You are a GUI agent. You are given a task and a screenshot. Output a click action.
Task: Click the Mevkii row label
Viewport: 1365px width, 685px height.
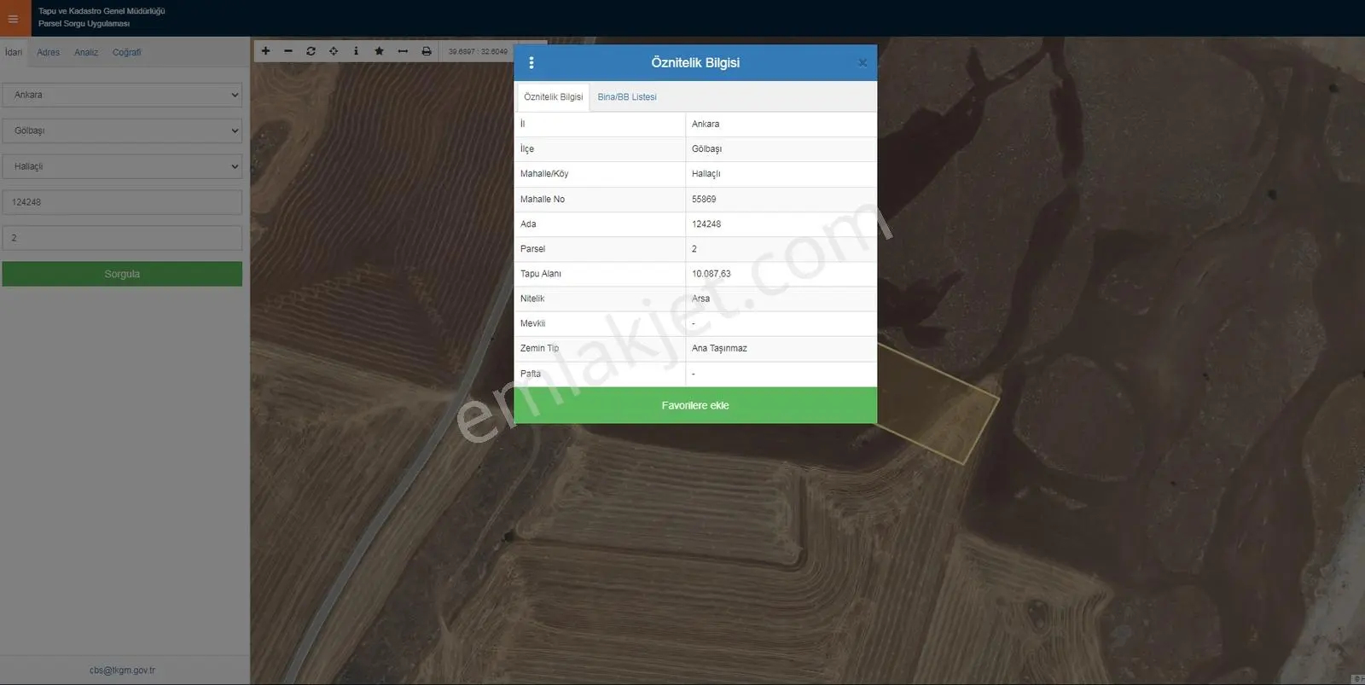point(532,323)
